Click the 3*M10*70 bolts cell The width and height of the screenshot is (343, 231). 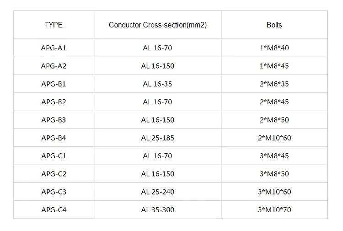coord(274,210)
